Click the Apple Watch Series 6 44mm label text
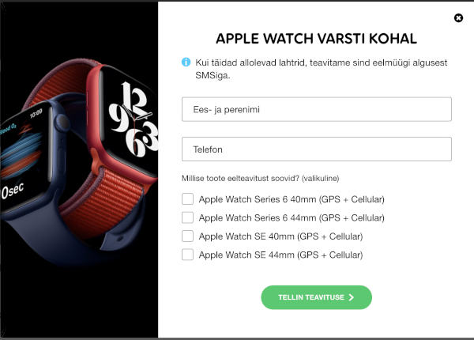 (x=292, y=217)
